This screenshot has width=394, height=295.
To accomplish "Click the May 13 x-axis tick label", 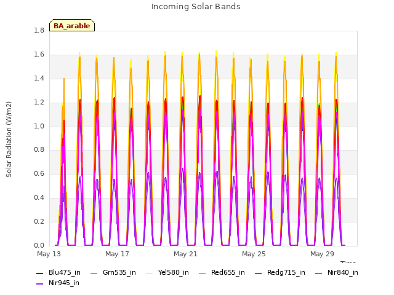I will (x=49, y=254).
